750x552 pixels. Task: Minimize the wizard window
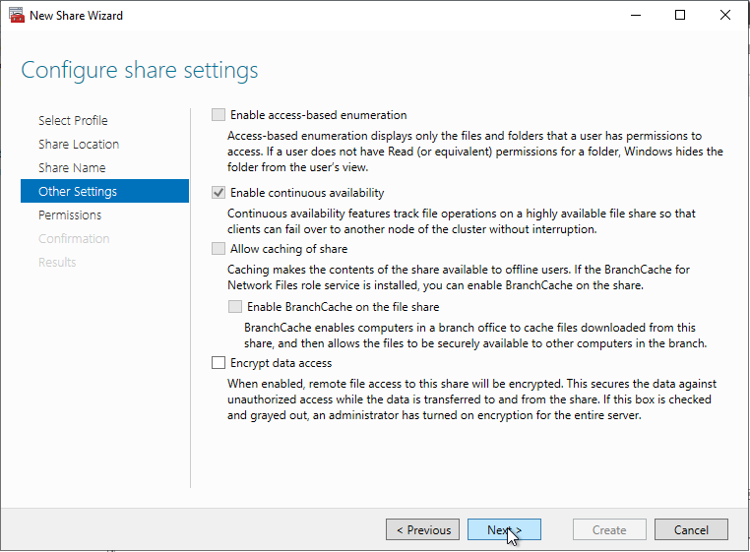point(635,16)
